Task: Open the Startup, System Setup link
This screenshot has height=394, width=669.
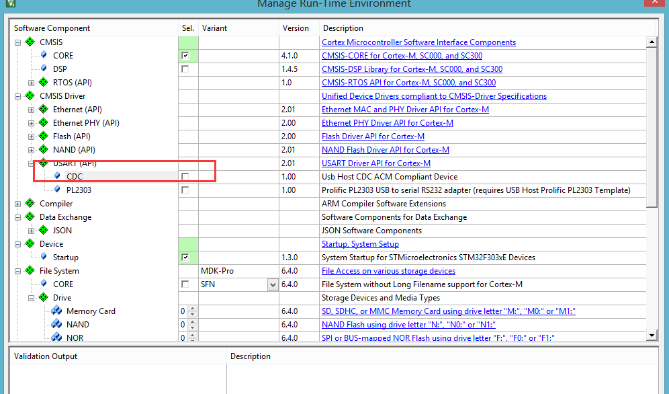Action: pyautogui.click(x=360, y=244)
